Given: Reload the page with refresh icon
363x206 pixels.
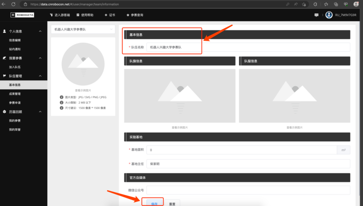Looking at the screenshot, I should pos(13,4).
